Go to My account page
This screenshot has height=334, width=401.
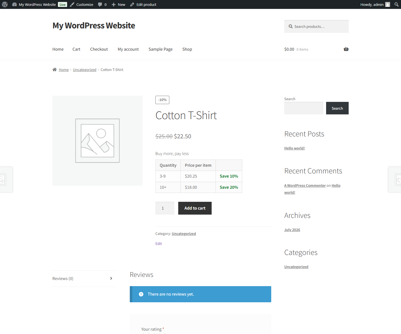coord(128,49)
